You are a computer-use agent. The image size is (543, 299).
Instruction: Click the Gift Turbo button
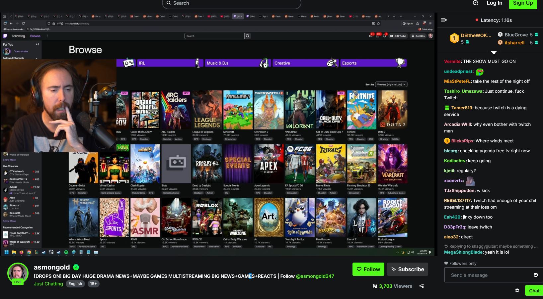398,36
